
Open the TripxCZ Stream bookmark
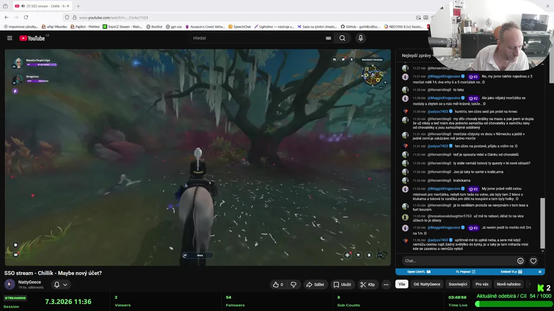coord(122,27)
